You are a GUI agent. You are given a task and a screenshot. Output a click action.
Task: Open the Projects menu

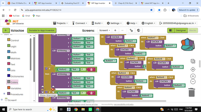pos(60,23)
